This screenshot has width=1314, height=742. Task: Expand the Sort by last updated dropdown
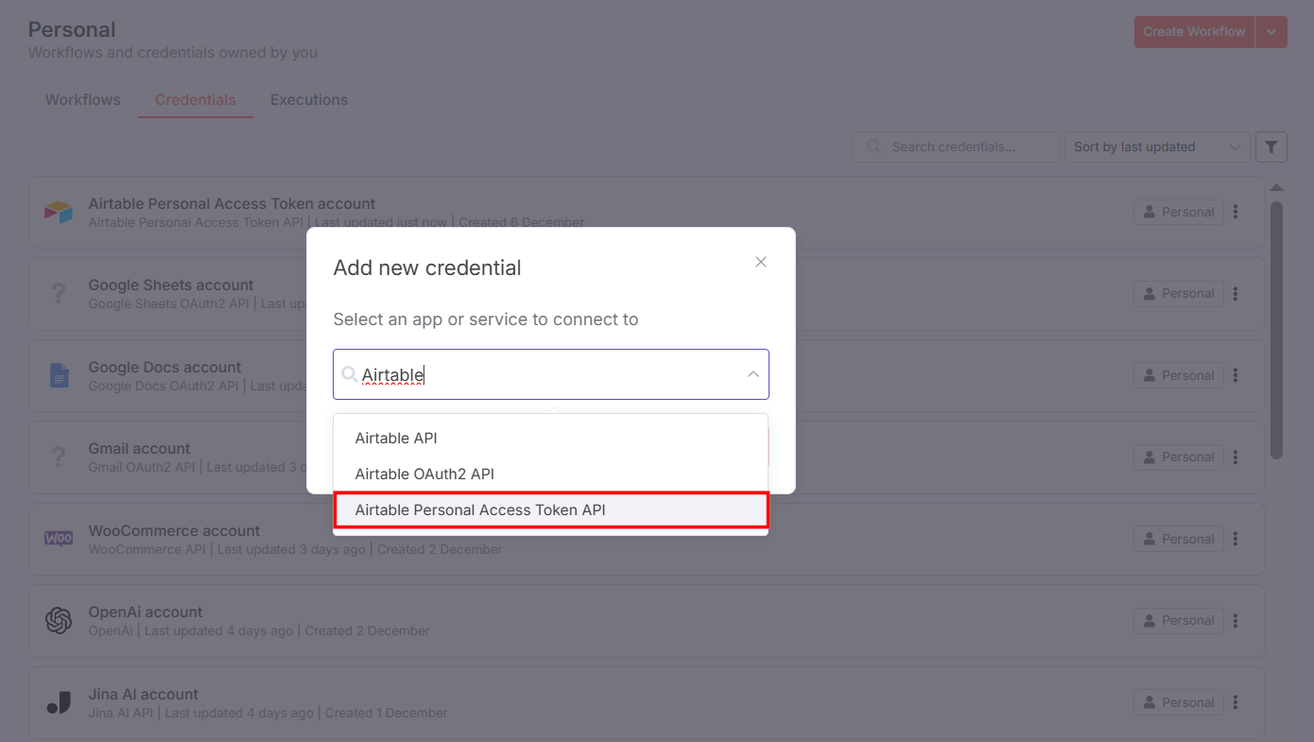(x=1157, y=147)
